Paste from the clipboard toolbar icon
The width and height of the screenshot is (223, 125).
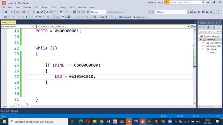[x=55, y=12]
